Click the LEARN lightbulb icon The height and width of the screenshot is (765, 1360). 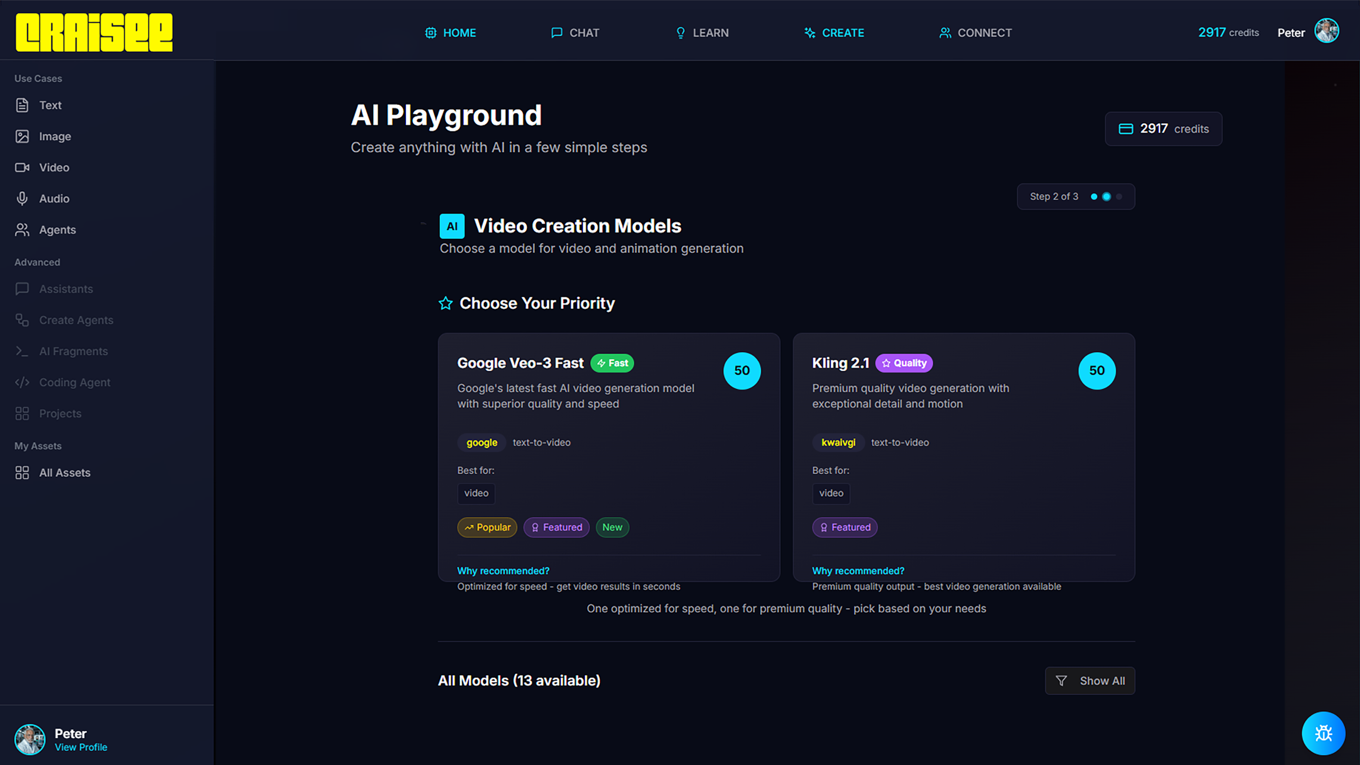680,33
